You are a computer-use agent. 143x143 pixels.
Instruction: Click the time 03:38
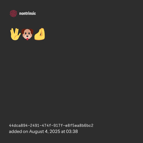pyautogui.click(x=72, y=132)
